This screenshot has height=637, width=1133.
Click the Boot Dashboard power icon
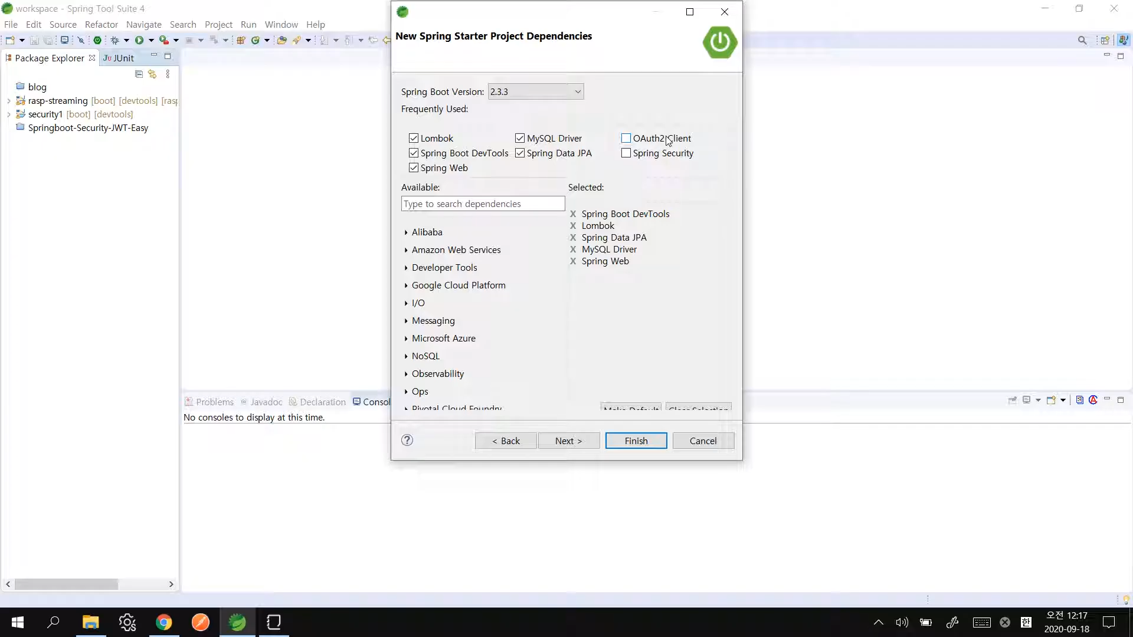(97, 40)
